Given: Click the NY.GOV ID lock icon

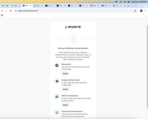Looking at the screenshot, I should click(x=66, y=27).
